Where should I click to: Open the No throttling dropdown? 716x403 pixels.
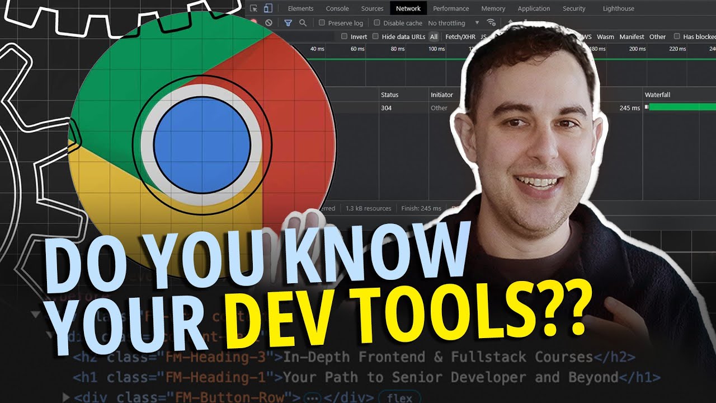pos(454,23)
